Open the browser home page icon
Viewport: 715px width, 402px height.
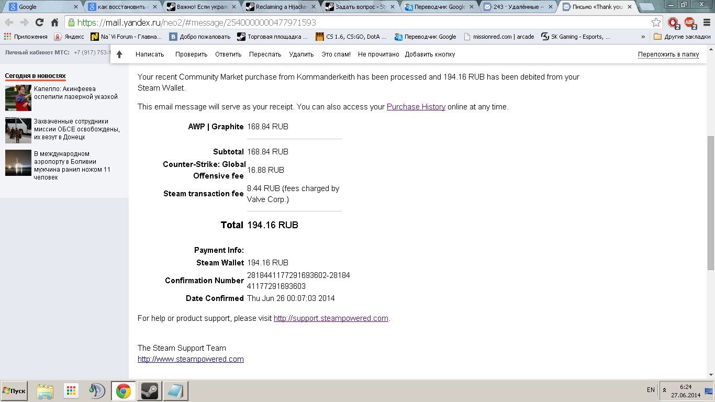[54, 23]
